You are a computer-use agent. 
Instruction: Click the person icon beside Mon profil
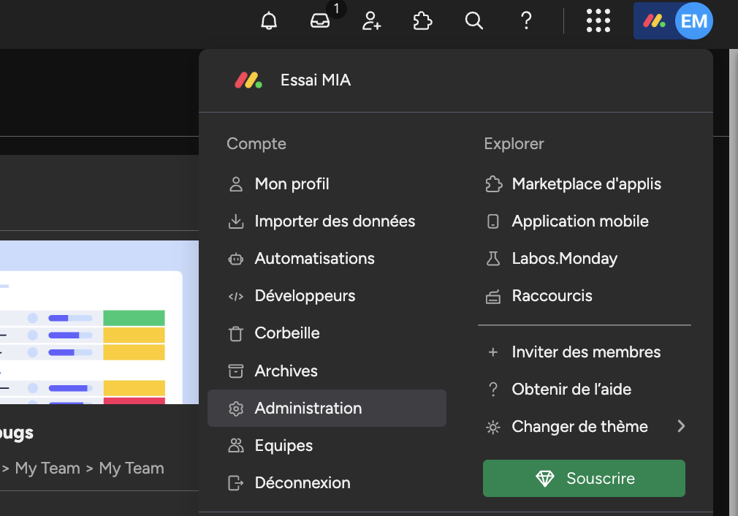click(236, 184)
